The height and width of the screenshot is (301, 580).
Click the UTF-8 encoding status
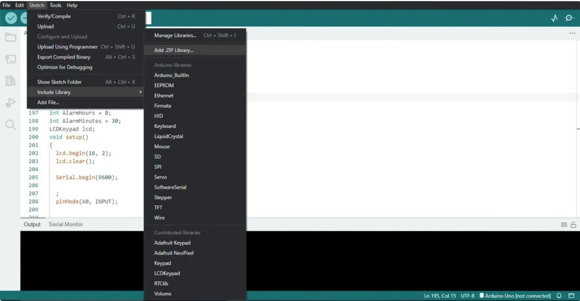click(x=468, y=296)
